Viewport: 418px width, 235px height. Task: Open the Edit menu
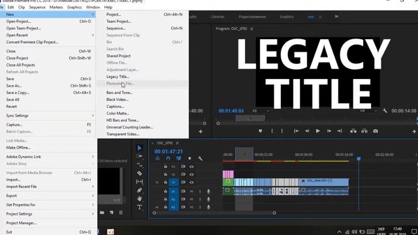point(10,7)
